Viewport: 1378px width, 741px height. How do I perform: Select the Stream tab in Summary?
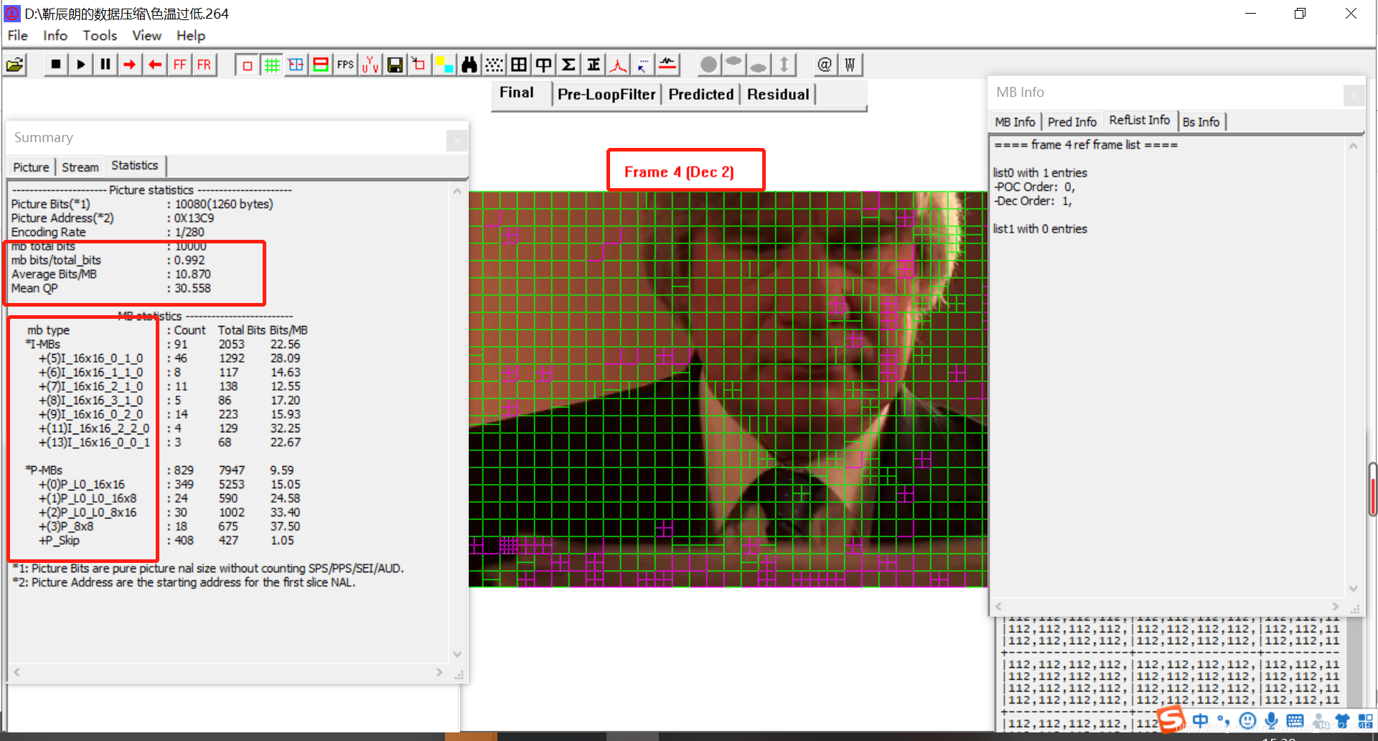80,167
